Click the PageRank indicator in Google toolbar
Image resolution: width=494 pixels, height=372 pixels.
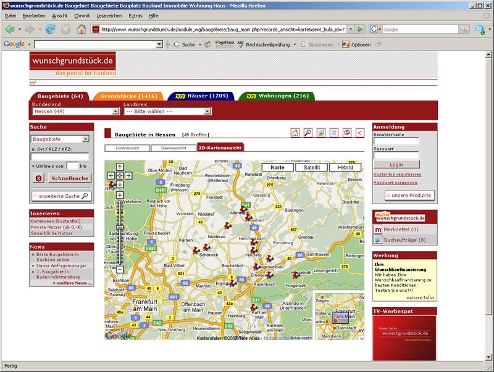(225, 44)
